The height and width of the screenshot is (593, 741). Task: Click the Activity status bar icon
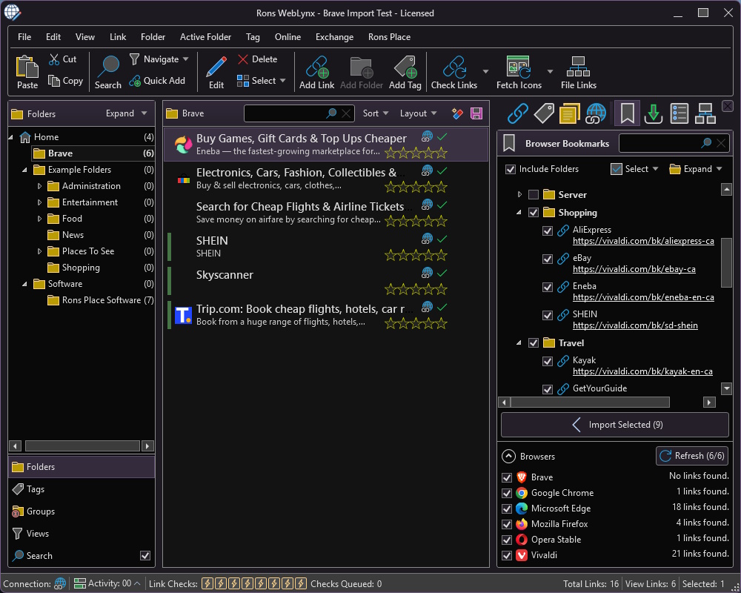pos(80,583)
